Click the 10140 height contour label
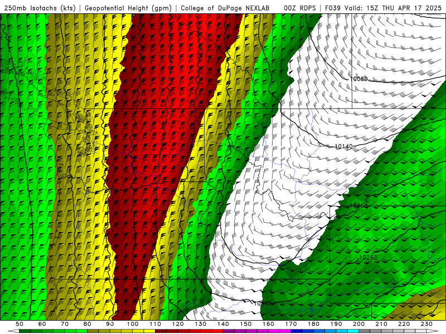 [343, 146]
